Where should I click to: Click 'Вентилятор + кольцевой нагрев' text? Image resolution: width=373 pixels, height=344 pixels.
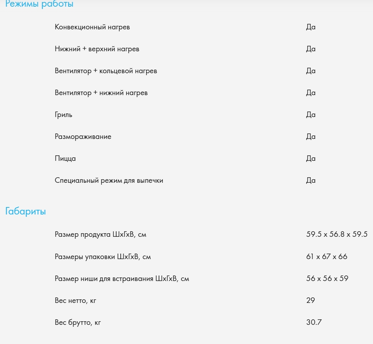pyautogui.click(x=106, y=71)
